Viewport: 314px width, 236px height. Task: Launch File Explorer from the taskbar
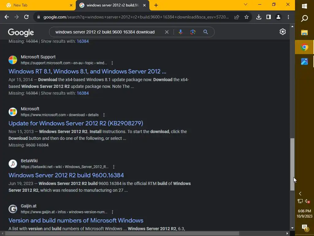pyautogui.click(x=304, y=33)
